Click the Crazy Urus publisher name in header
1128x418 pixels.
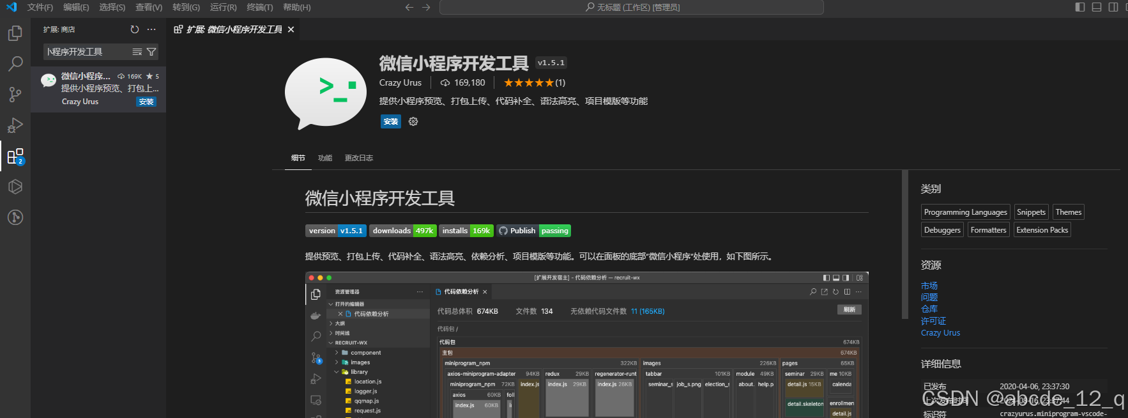(x=400, y=82)
